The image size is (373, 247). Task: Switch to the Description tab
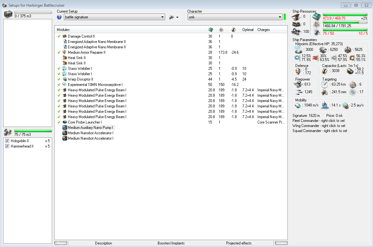click(104, 243)
